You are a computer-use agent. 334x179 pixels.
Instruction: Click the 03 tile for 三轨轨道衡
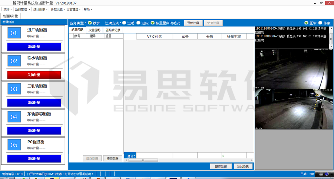(14, 89)
